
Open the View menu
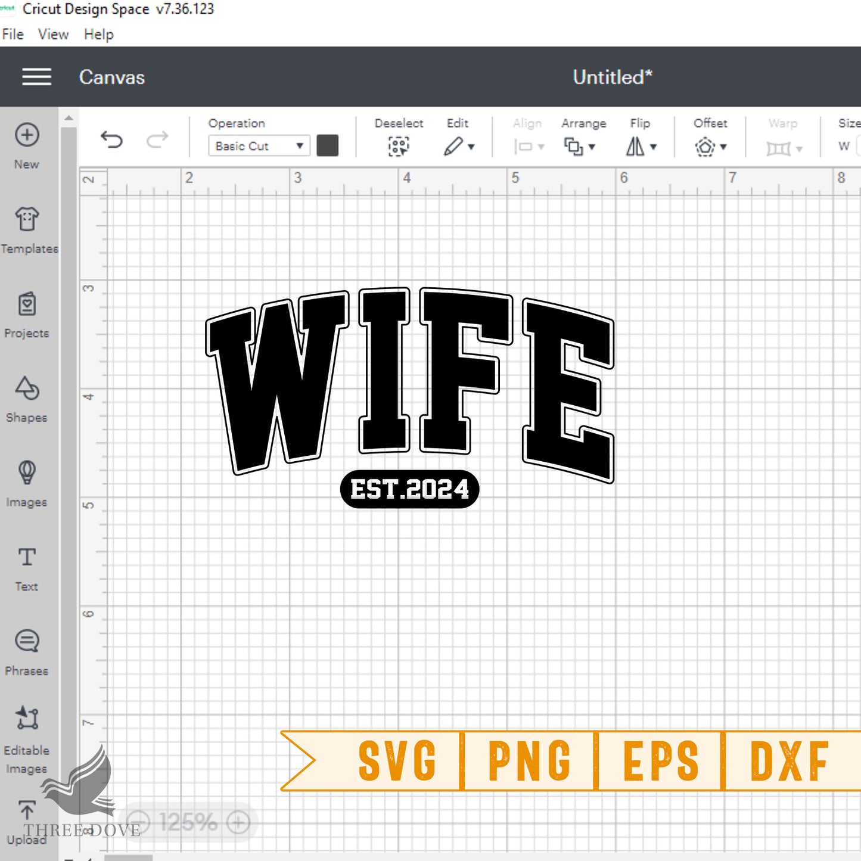(x=53, y=34)
